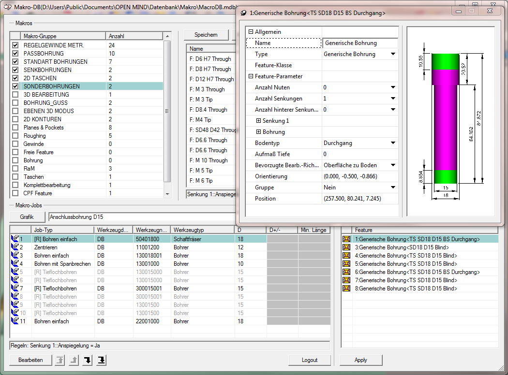Screen dimensions: 508x375
Task: Click the Anschlussbohrung D15 text field
Action: (x=140, y=217)
